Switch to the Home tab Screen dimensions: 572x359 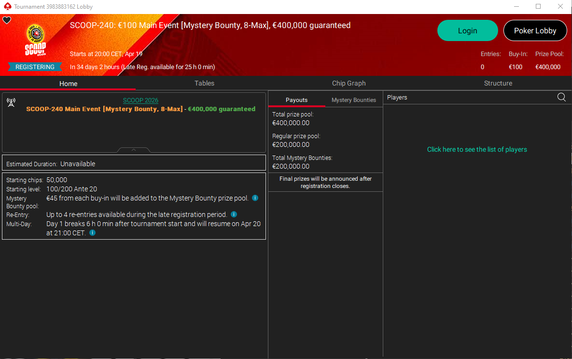coord(68,84)
